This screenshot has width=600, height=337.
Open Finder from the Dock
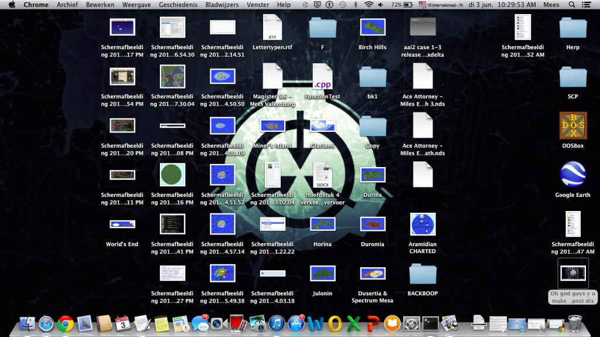point(27,324)
